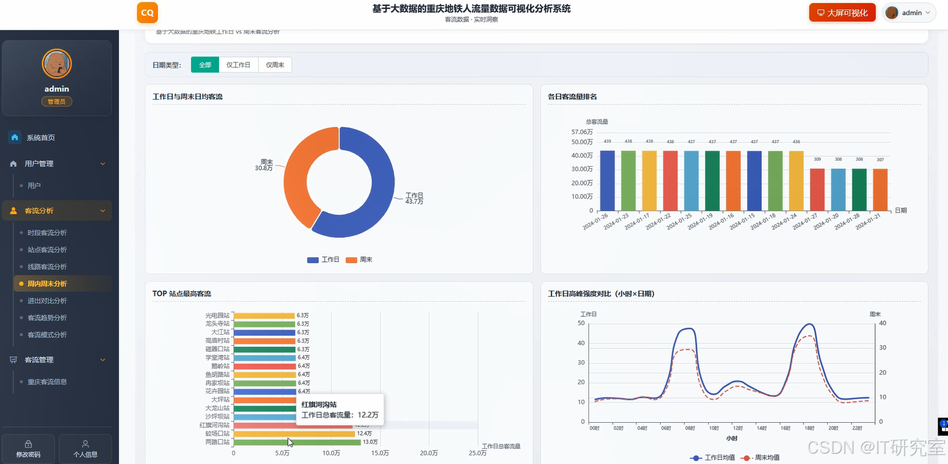The width and height of the screenshot is (948, 464).
Task: Open the 重庆客流信息 page link
Action: point(47,382)
